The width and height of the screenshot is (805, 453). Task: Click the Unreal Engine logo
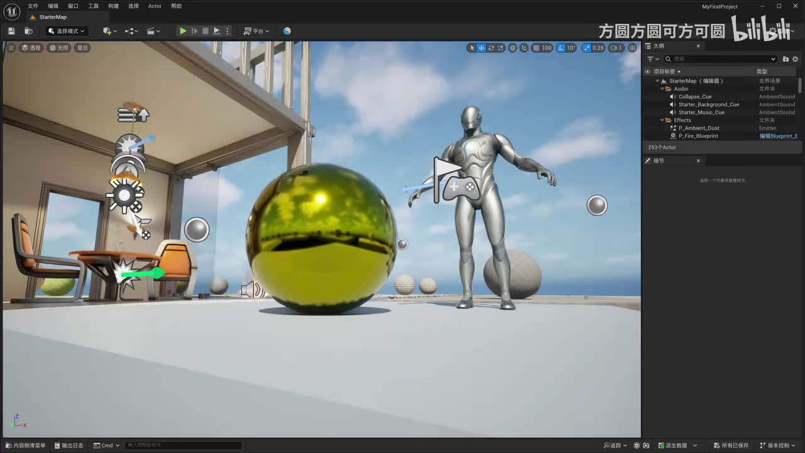tap(12, 11)
